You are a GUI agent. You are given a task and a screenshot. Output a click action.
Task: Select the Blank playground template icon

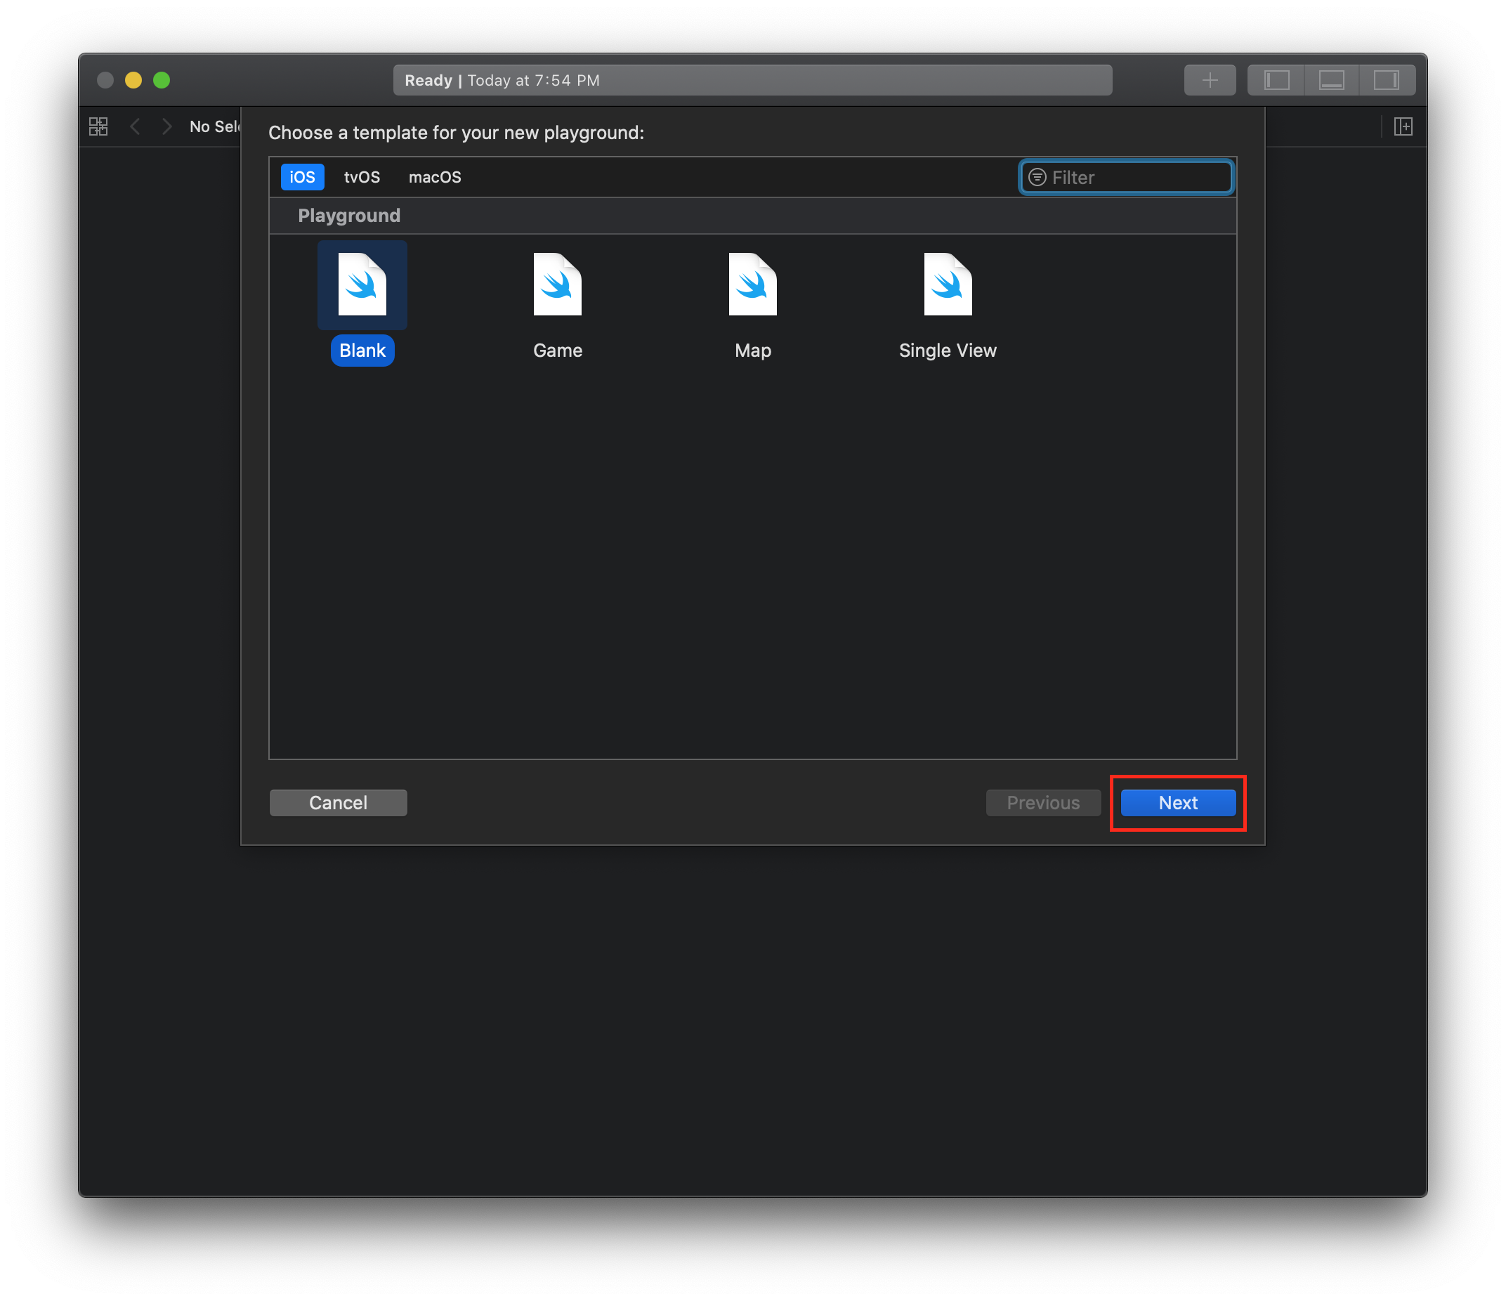coord(362,285)
